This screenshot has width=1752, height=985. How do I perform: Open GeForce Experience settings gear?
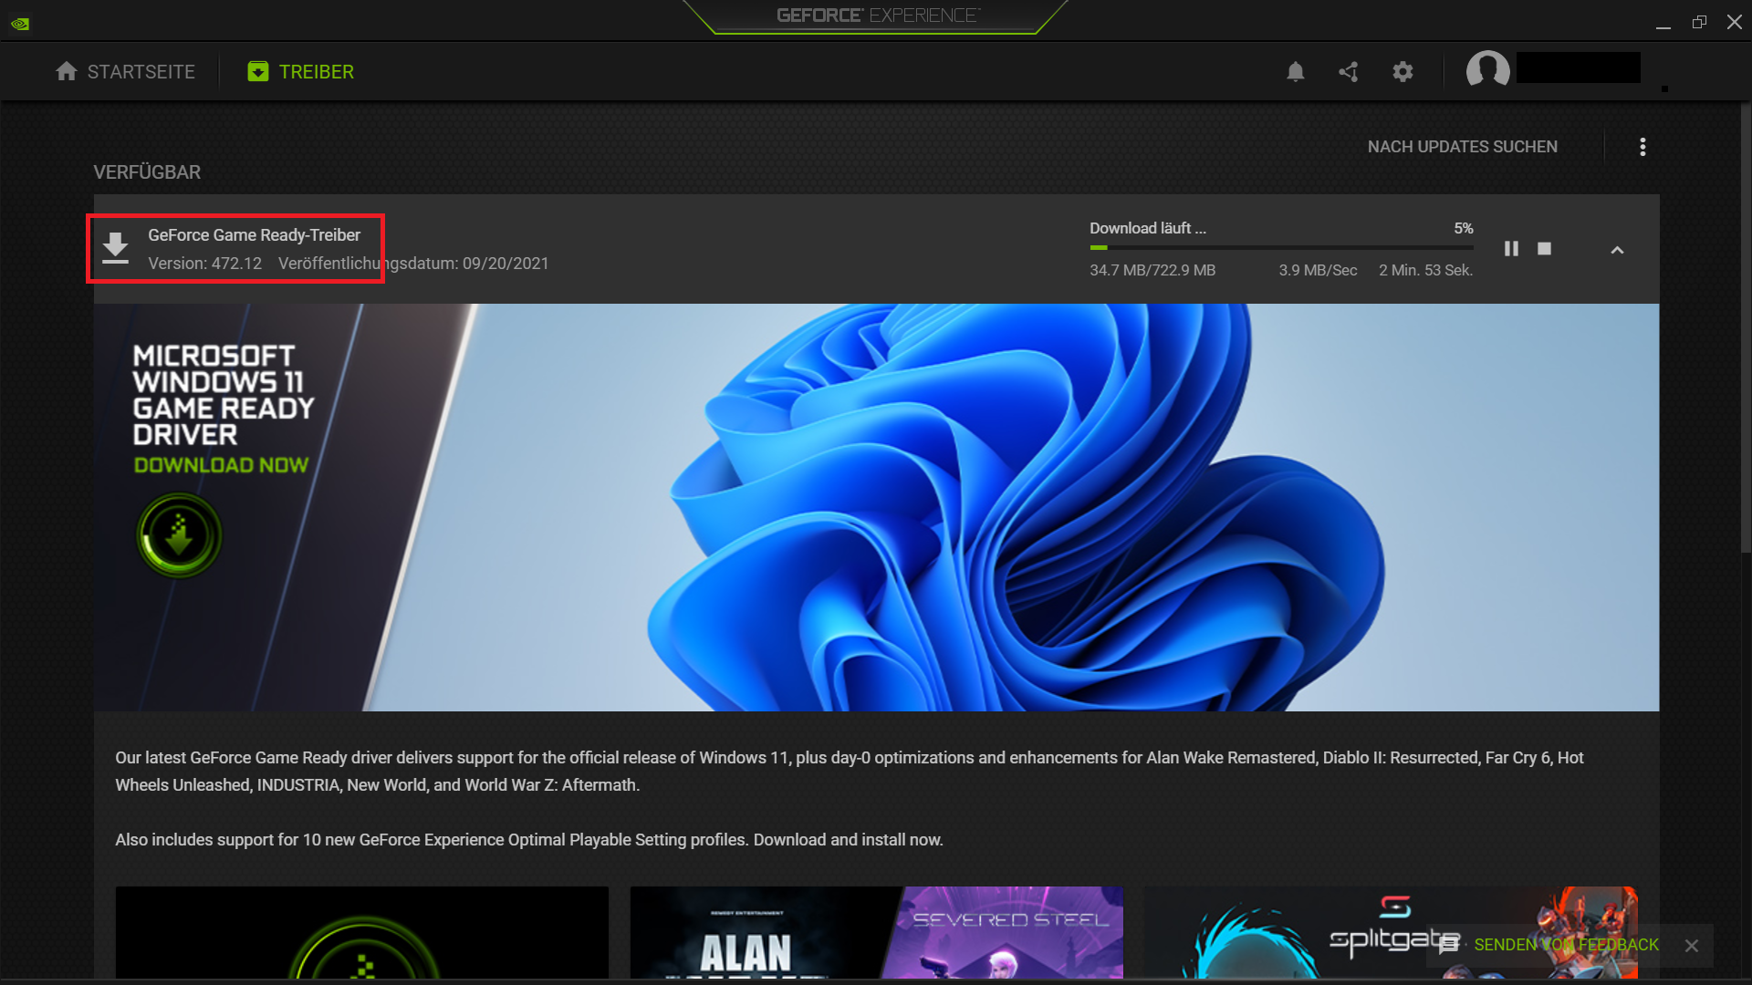click(x=1403, y=71)
